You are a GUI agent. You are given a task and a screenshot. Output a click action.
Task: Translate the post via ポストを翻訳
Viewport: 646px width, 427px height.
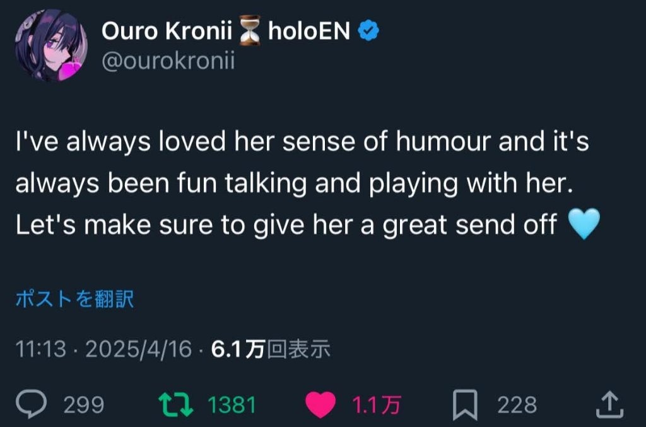click(x=74, y=299)
